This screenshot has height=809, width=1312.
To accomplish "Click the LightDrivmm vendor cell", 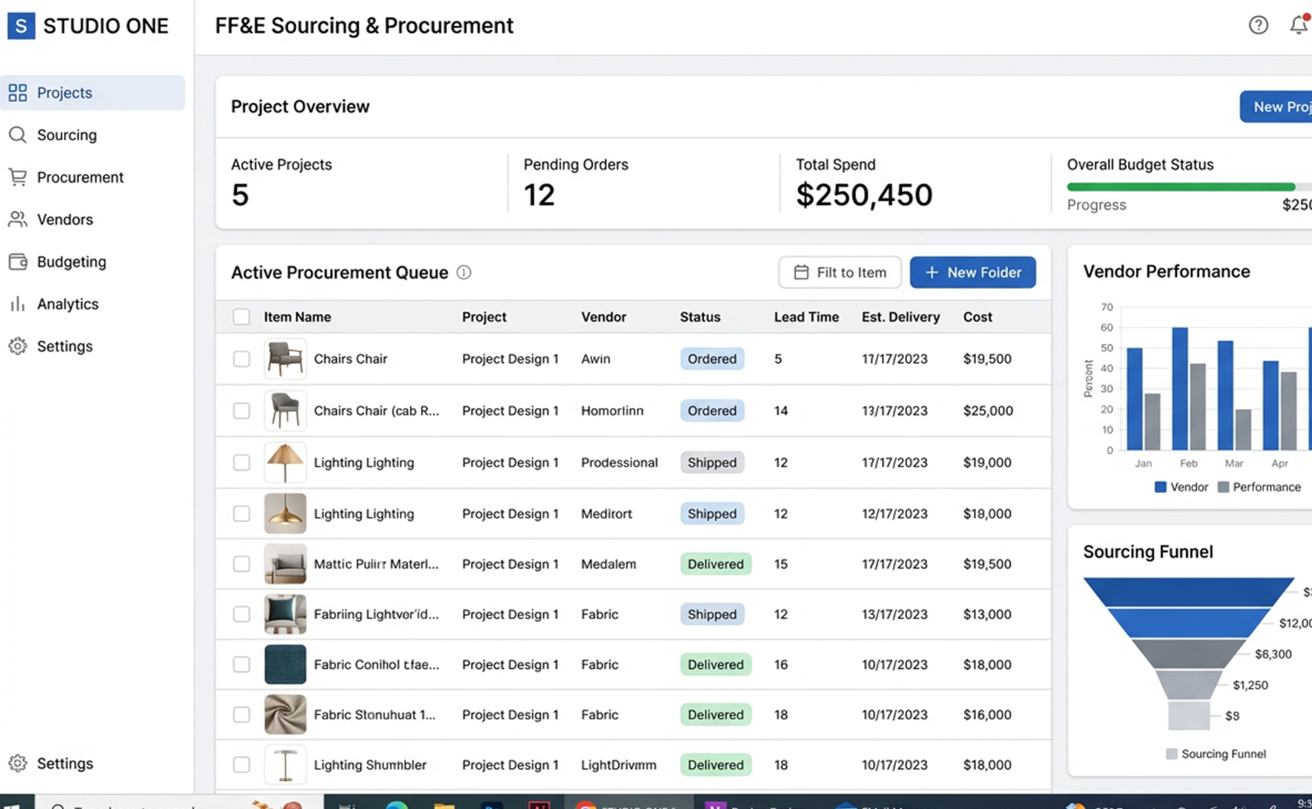I will pyautogui.click(x=619, y=765).
